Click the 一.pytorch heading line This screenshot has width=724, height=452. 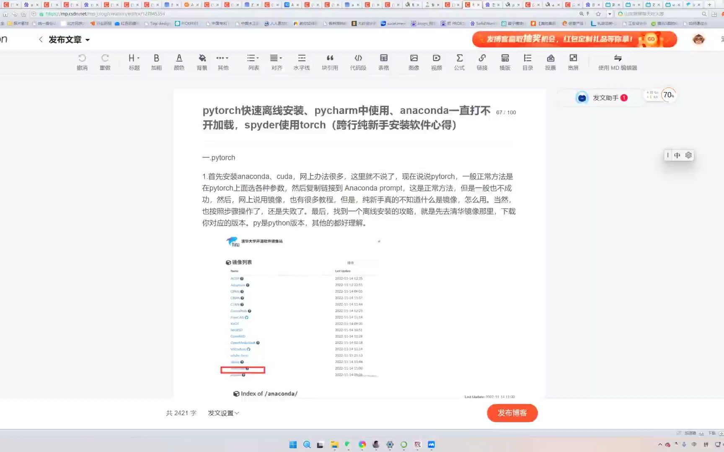click(x=219, y=158)
